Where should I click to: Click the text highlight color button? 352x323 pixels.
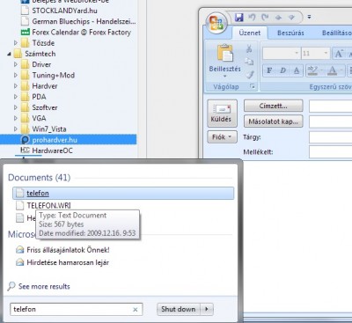tap(312, 70)
